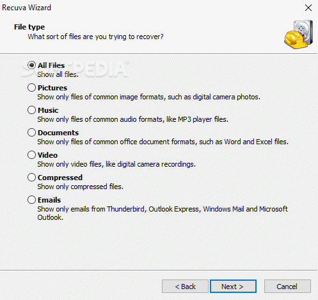
Task: Click the Thunderbird and Outlook Express description
Action: tap(163, 213)
